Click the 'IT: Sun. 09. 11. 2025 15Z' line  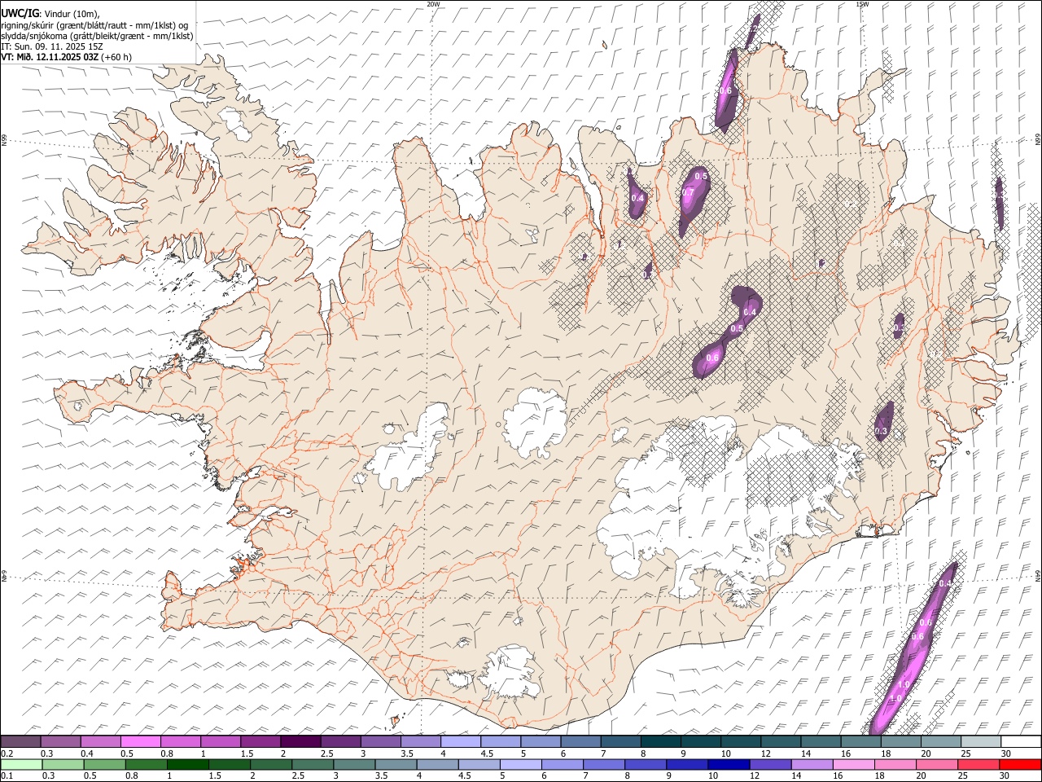52,46
